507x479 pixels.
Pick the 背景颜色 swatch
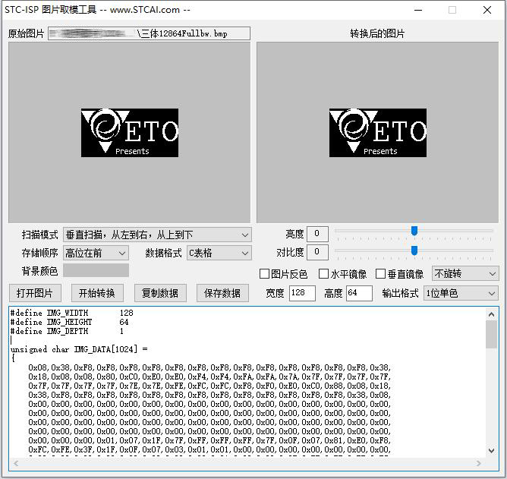(96, 270)
